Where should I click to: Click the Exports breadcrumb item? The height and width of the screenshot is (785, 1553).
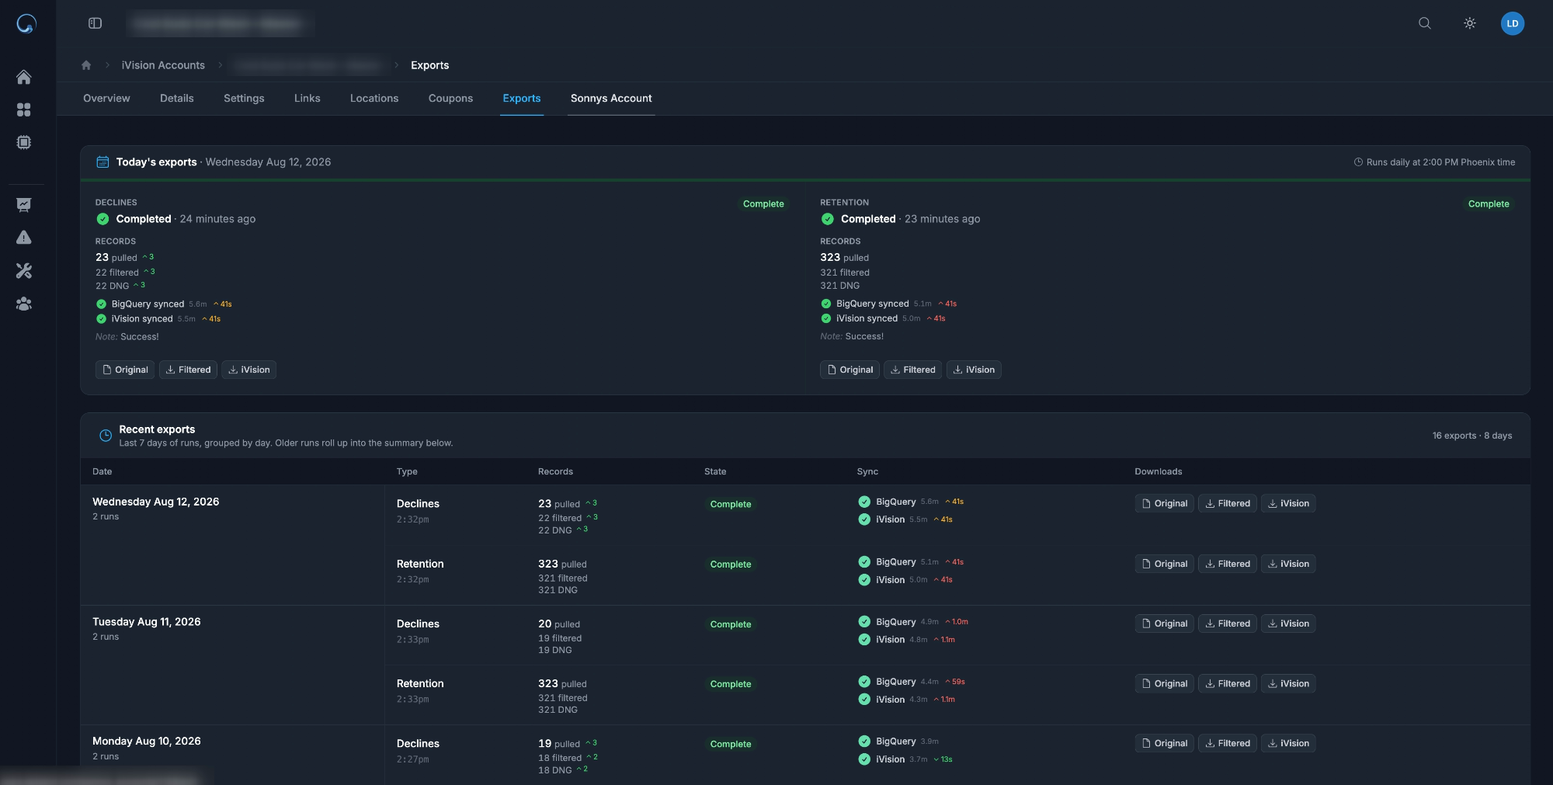click(x=429, y=65)
